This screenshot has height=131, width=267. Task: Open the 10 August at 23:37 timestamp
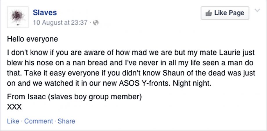pyautogui.click(x=60, y=23)
